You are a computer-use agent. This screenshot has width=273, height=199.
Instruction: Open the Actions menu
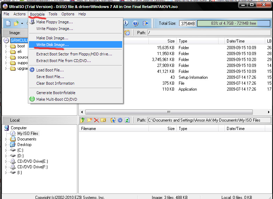coord(19,14)
